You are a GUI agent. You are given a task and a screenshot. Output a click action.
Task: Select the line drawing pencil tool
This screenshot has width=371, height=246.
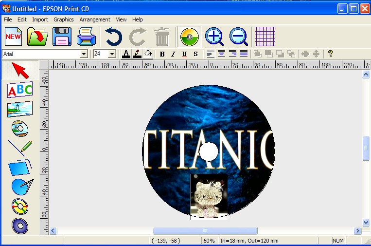point(20,148)
